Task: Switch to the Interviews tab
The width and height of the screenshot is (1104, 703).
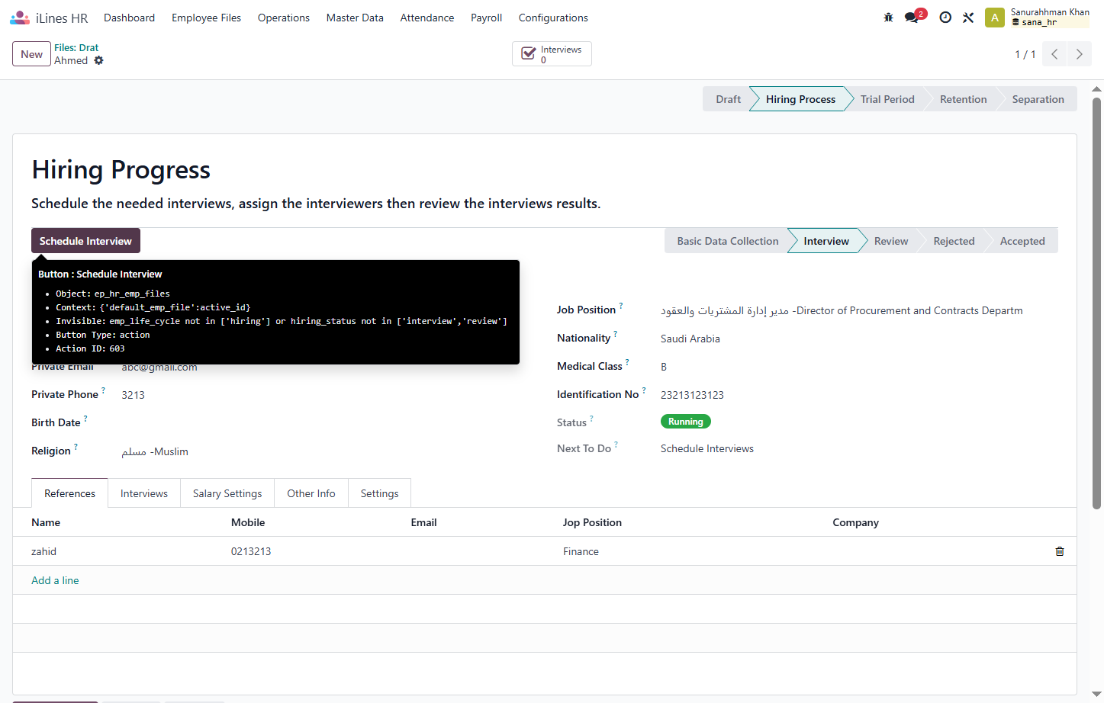Action: pyautogui.click(x=144, y=493)
